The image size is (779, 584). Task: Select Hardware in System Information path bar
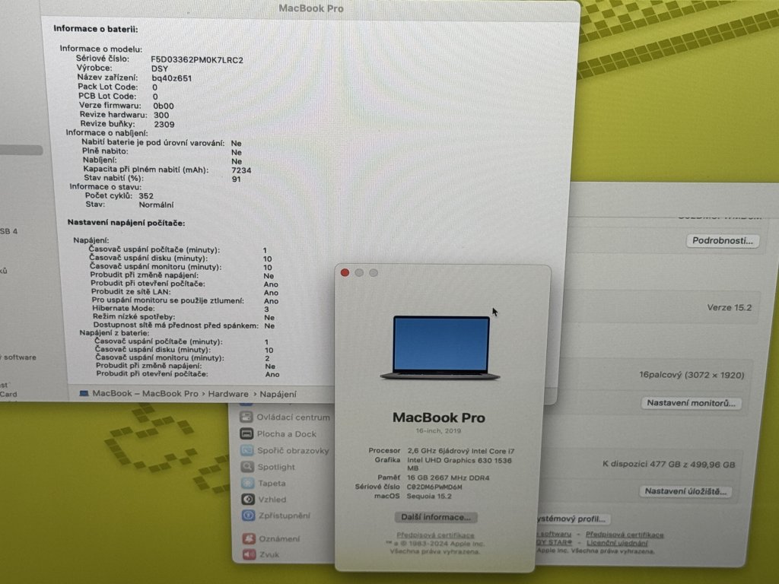coord(228,394)
